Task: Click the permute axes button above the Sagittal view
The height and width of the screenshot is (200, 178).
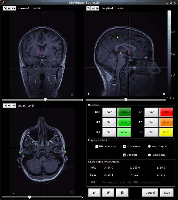Action: (97, 8)
